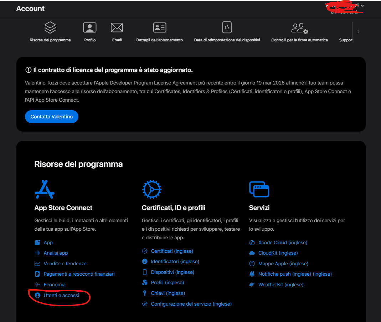Image resolution: width=381 pixels, height=322 pixels.
Task: Open Controlli per la firma automatica label
Action: (299, 40)
